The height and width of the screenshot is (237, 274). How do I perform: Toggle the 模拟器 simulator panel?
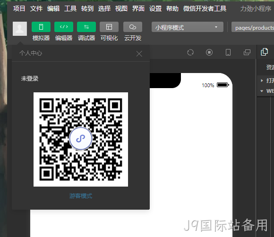pyautogui.click(x=41, y=27)
